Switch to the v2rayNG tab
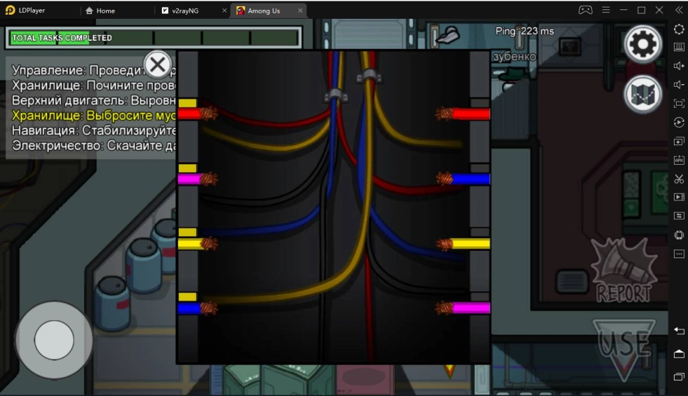This screenshot has width=688, height=396. click(x=185, y=11)
